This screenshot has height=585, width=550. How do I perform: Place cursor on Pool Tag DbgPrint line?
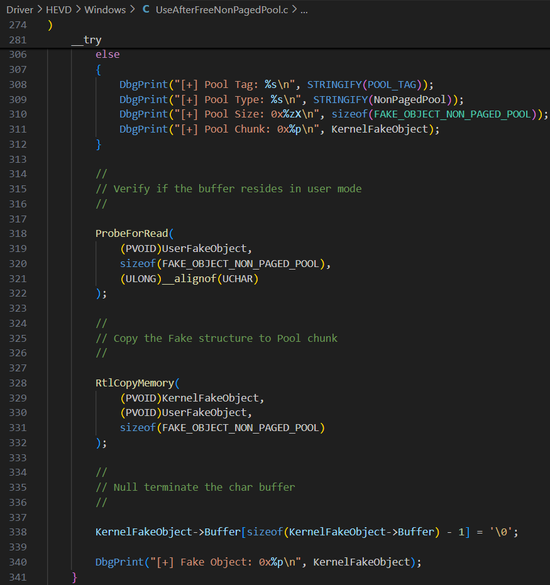point(277,85)
